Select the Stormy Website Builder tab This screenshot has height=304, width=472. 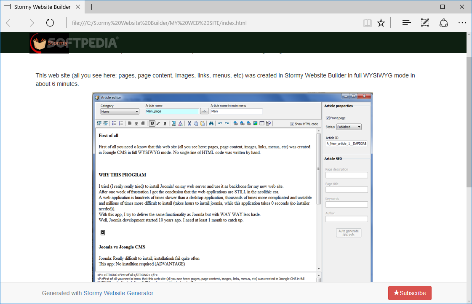point(43,7)
